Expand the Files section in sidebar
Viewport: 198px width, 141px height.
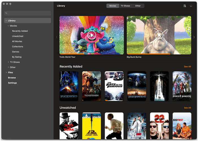(6, 72)
